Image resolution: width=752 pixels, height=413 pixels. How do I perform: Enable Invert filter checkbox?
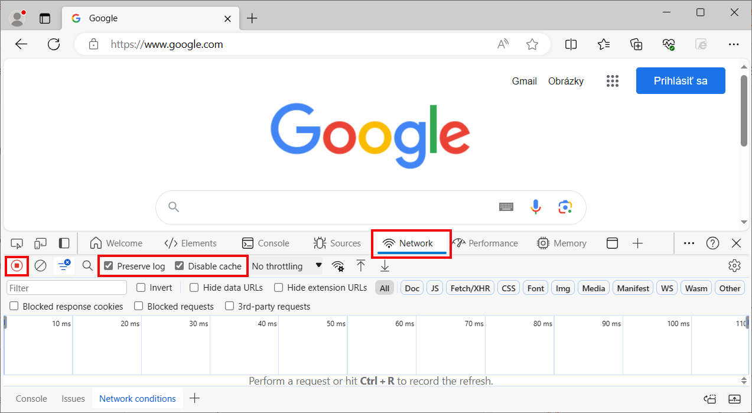141,288
